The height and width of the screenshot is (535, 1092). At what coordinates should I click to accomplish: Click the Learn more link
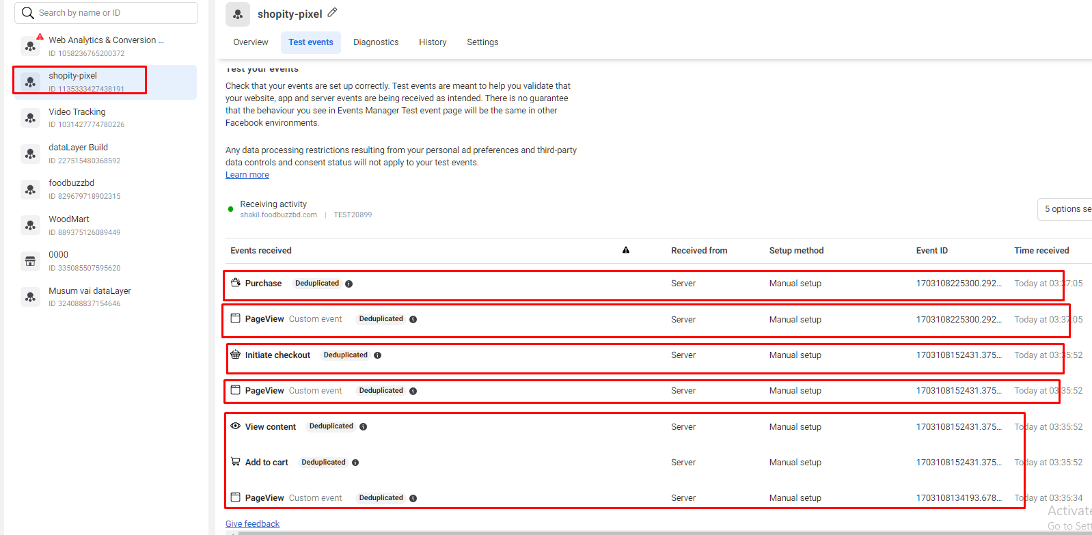tap(247, 175)
